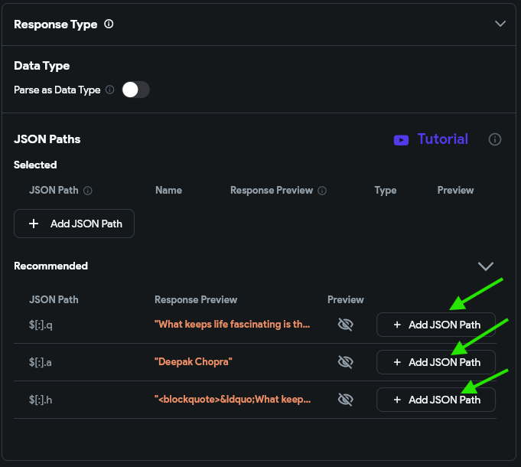The image size is (521, 467).
Task: Click the JSON Paths heading
Action: (x=47, y=139)
